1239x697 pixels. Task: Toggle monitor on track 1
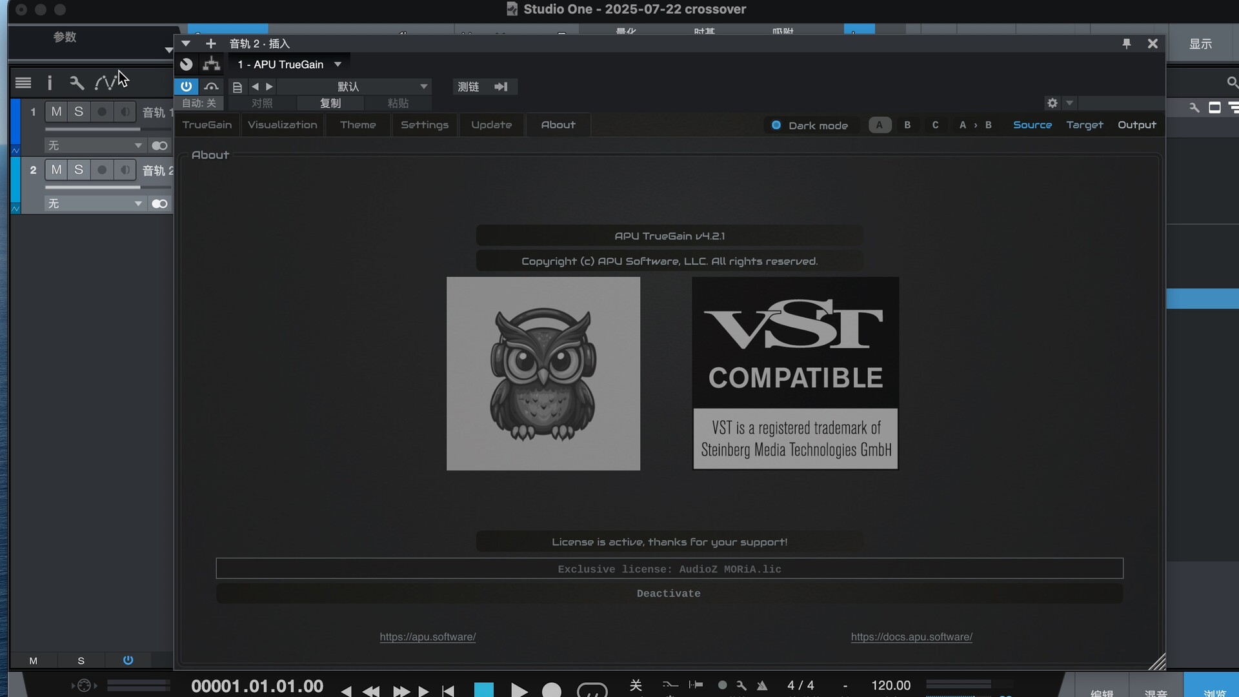125,112
